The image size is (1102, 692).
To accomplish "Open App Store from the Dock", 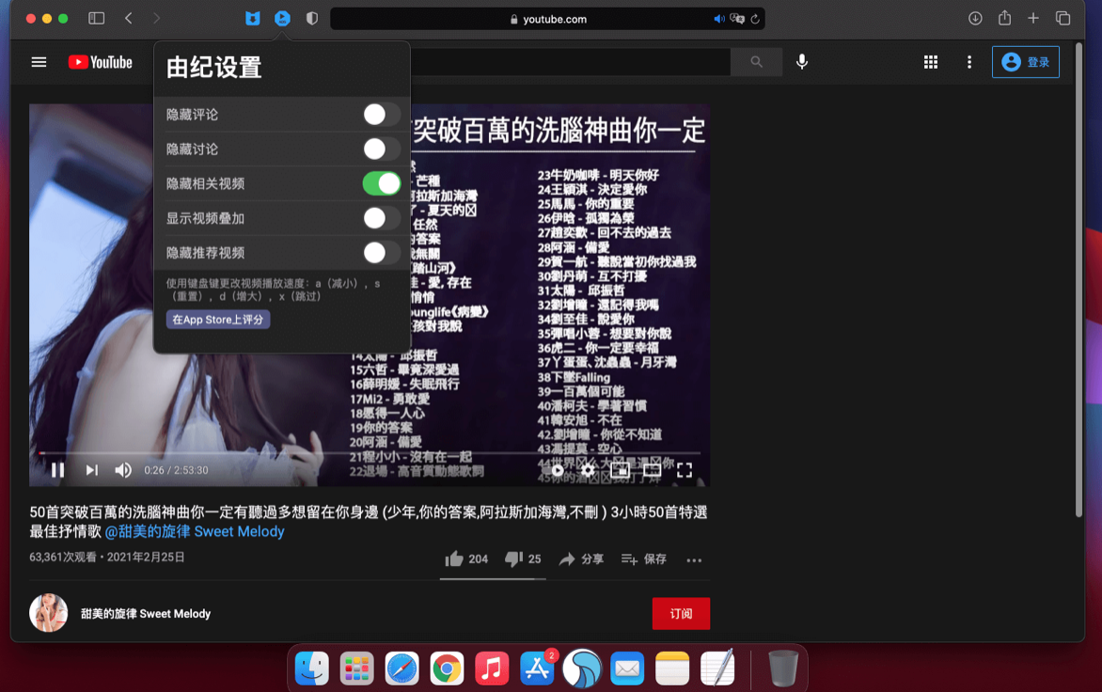I will coord(537,668).
